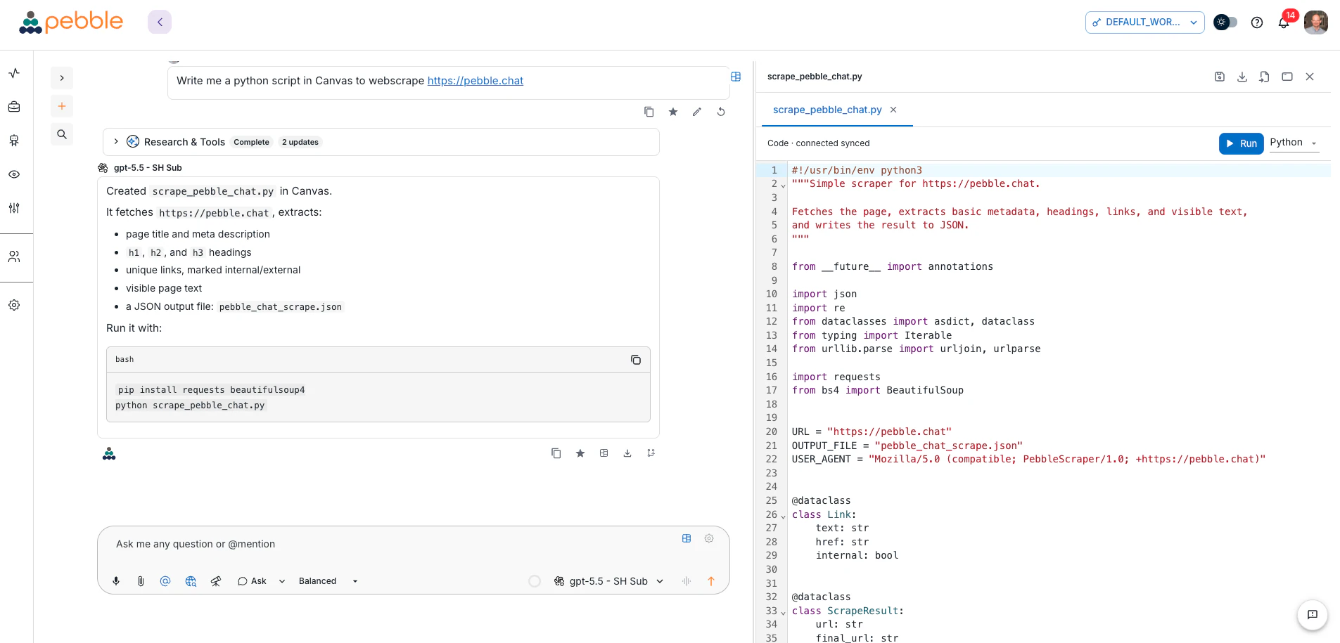Toggle the dark/light theme switch
This screenshot has width=1340, height=643.
(x=1225, y=22)
